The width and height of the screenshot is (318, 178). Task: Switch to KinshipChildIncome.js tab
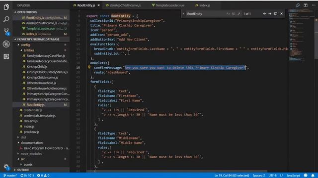pos(125,5)
